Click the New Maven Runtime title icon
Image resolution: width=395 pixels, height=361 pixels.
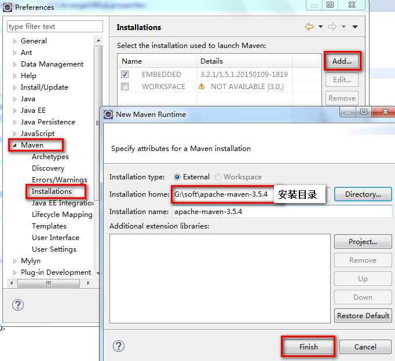click(108, 115)
